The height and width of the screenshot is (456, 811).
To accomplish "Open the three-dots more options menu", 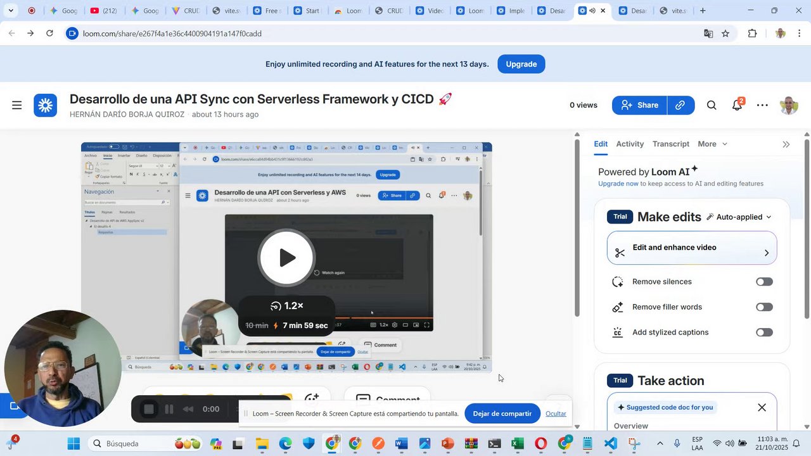I will tap(762, 105).
